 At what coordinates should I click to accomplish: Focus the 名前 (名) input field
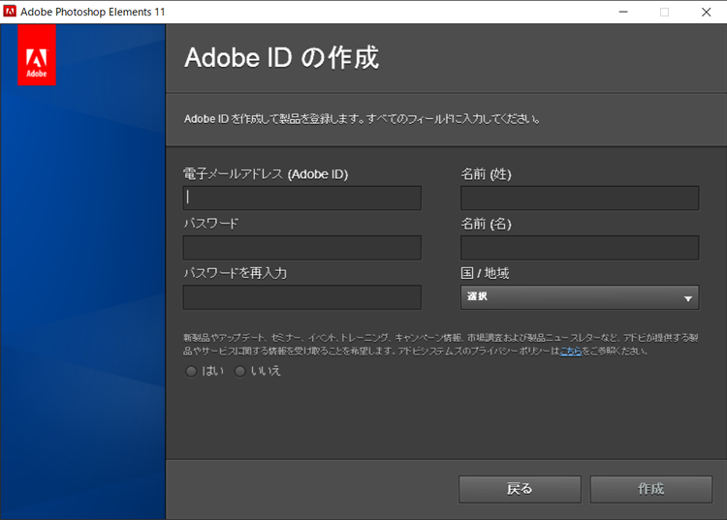click(579, 248)
